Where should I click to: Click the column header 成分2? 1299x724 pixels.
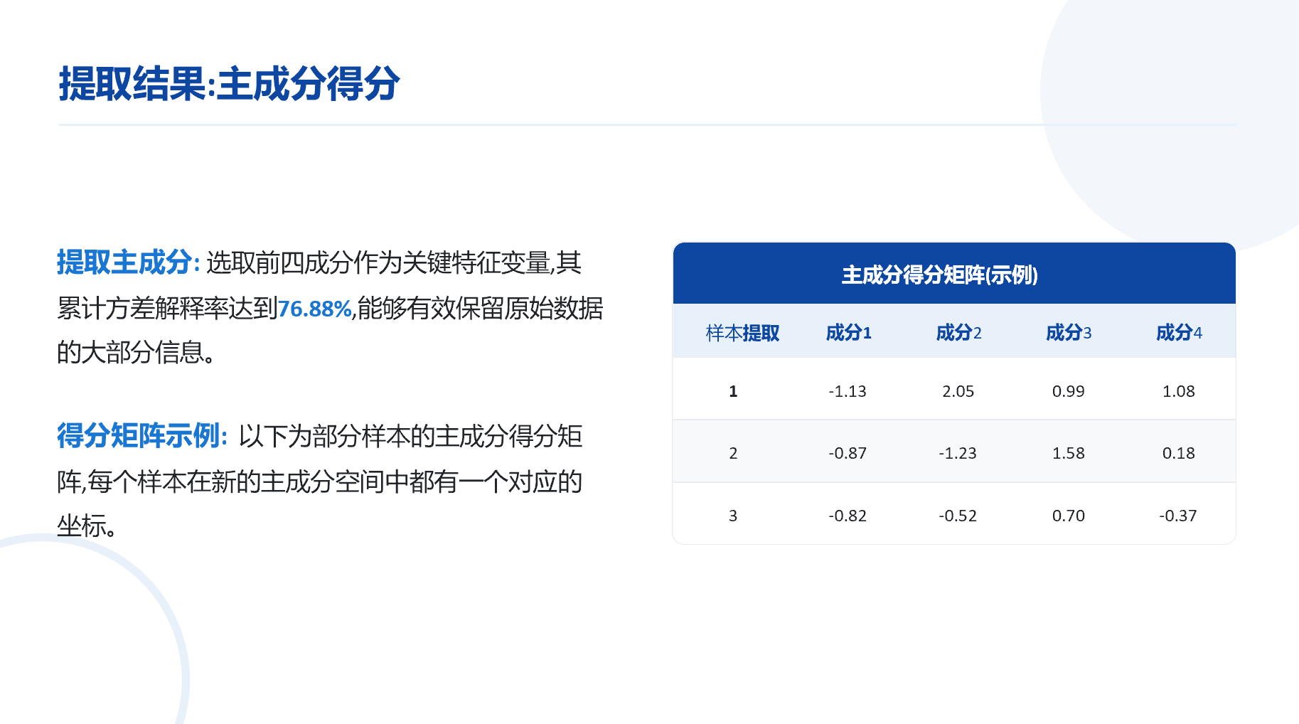click(958, 332)
